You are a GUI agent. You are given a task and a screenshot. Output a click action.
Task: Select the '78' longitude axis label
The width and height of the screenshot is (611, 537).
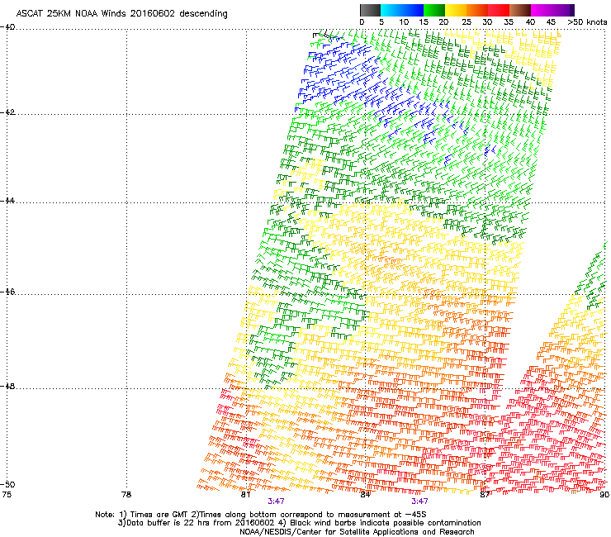[126, 495]
